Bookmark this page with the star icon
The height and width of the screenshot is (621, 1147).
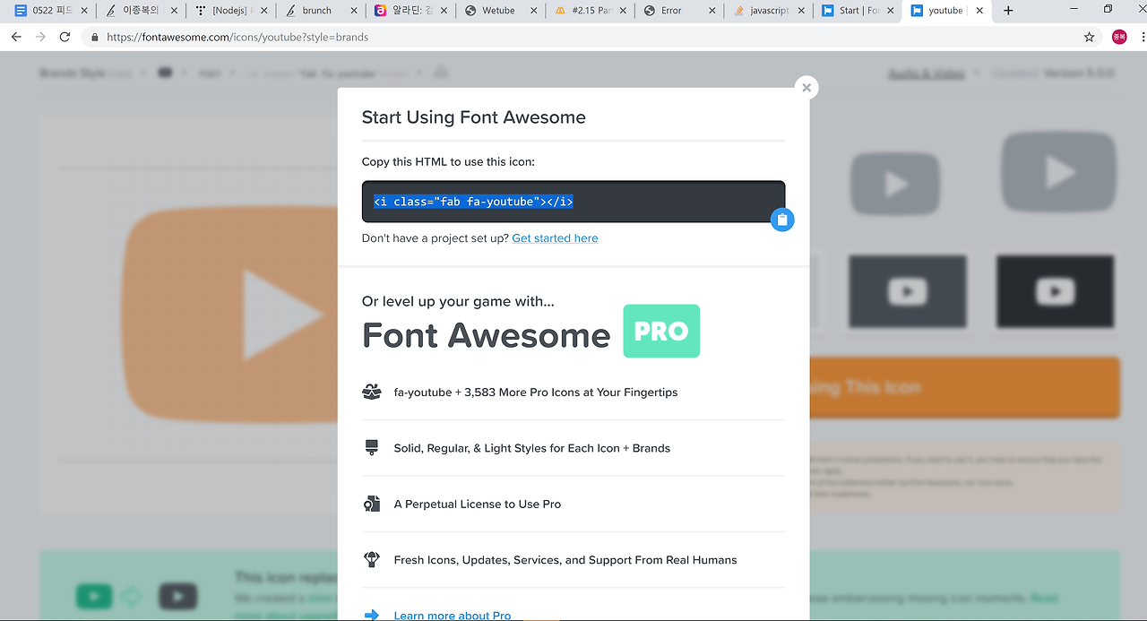coord(1089,37)
